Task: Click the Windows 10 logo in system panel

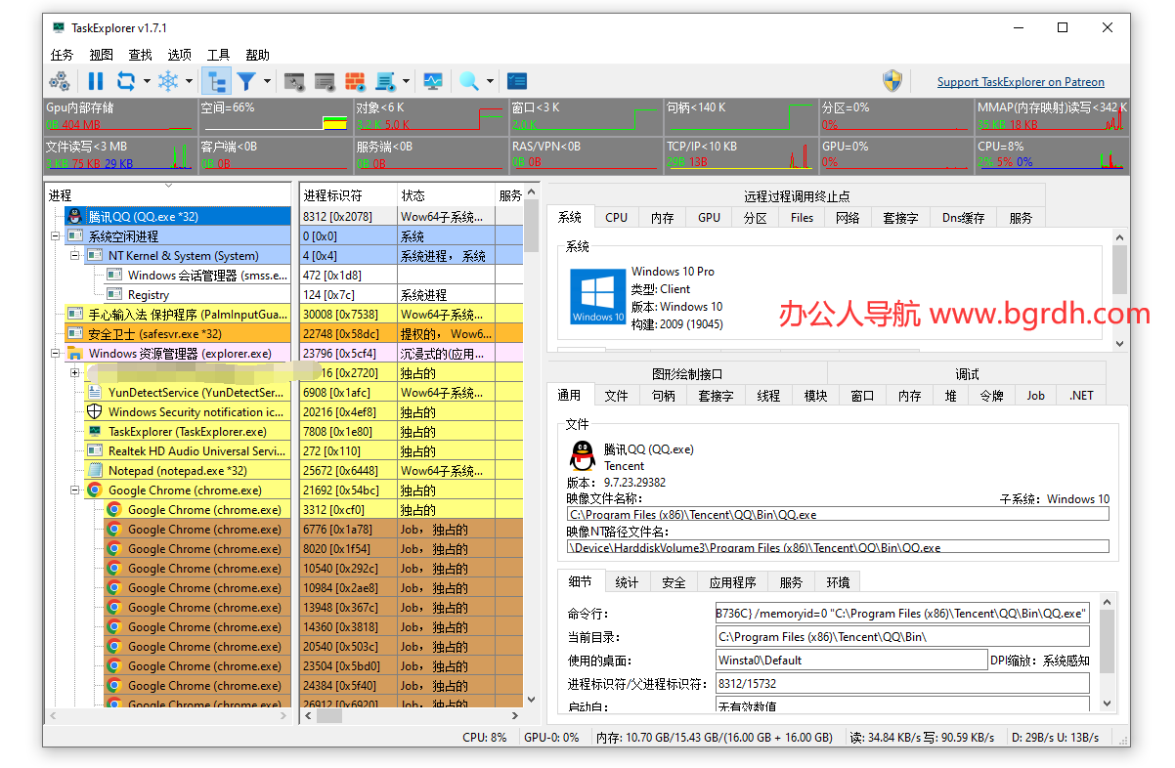Action: pos(597,297)
